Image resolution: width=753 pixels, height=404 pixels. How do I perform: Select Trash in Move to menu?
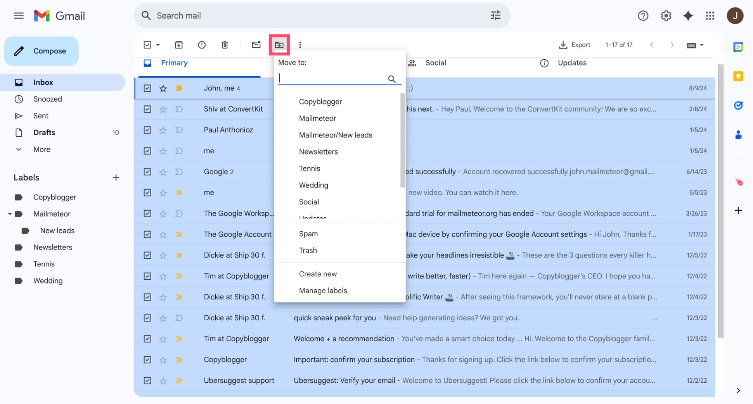pos(308,250)
